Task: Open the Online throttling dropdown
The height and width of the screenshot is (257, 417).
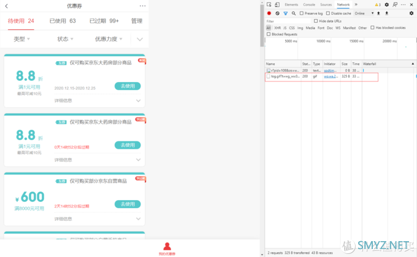Action: click(x=364, y=13)
